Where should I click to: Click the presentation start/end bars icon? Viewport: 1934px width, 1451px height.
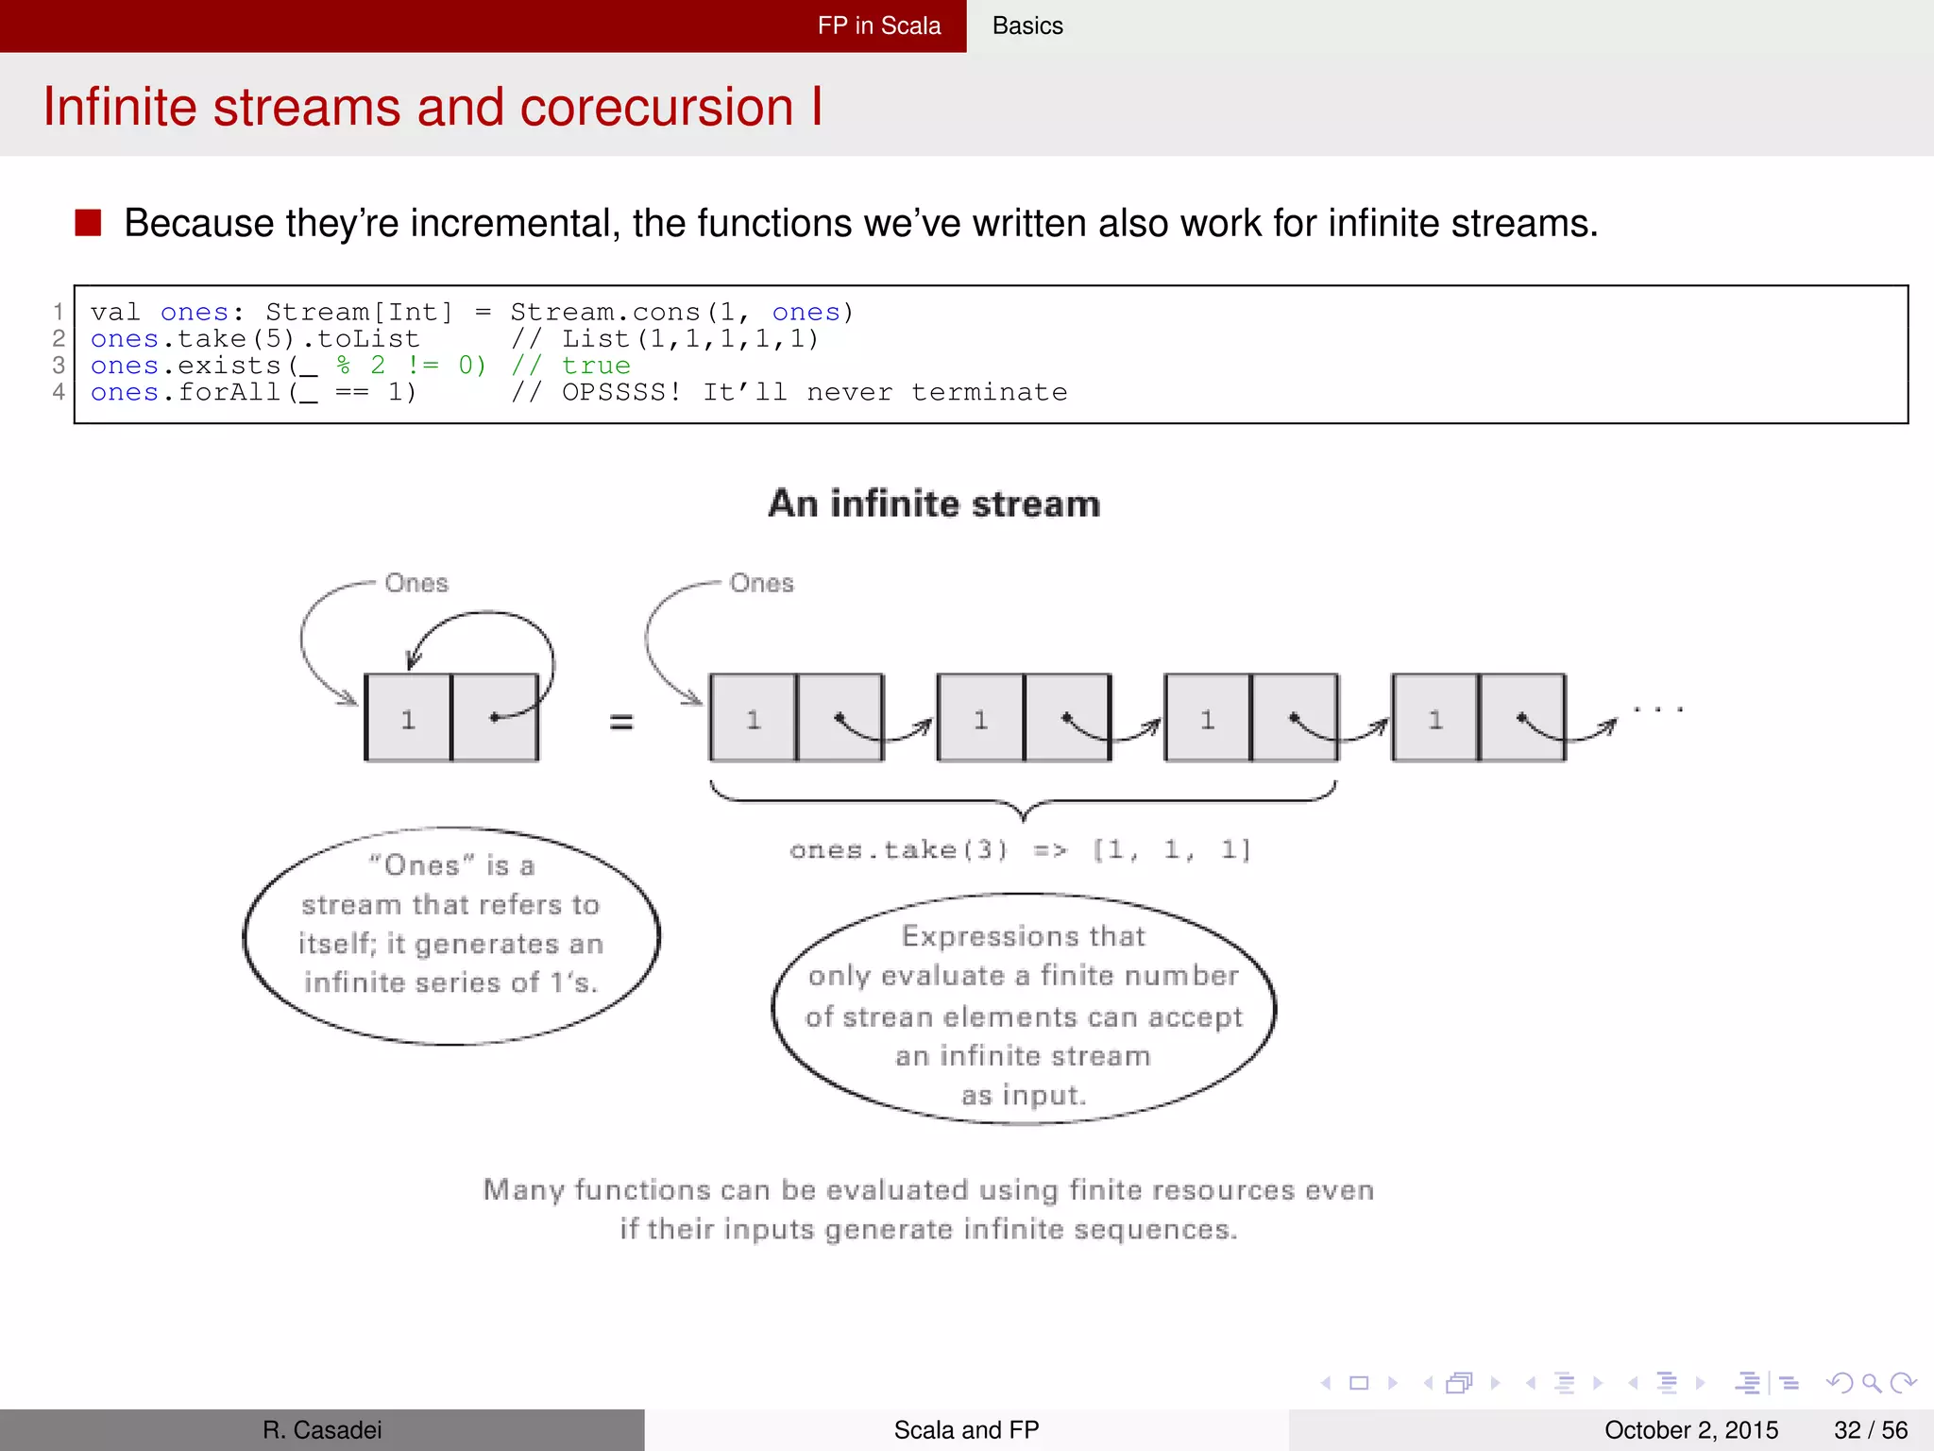(x=1748, y=1383)
